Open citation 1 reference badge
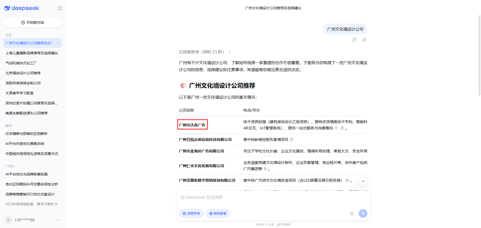Viewport: 481px width, 228px height. (x=336, y=128)
